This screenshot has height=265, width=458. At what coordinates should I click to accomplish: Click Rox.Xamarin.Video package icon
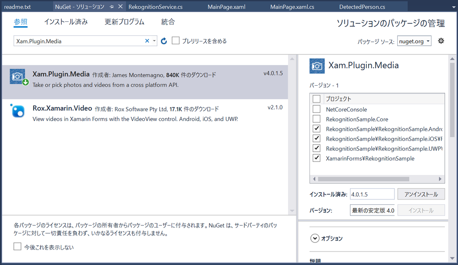click(17, 111)
